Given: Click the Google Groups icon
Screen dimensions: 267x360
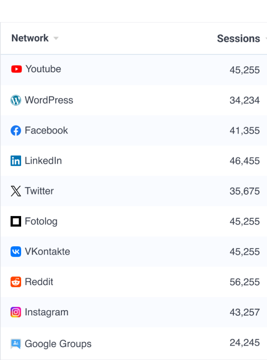Looking at the screenshot, I should [16, 344].
